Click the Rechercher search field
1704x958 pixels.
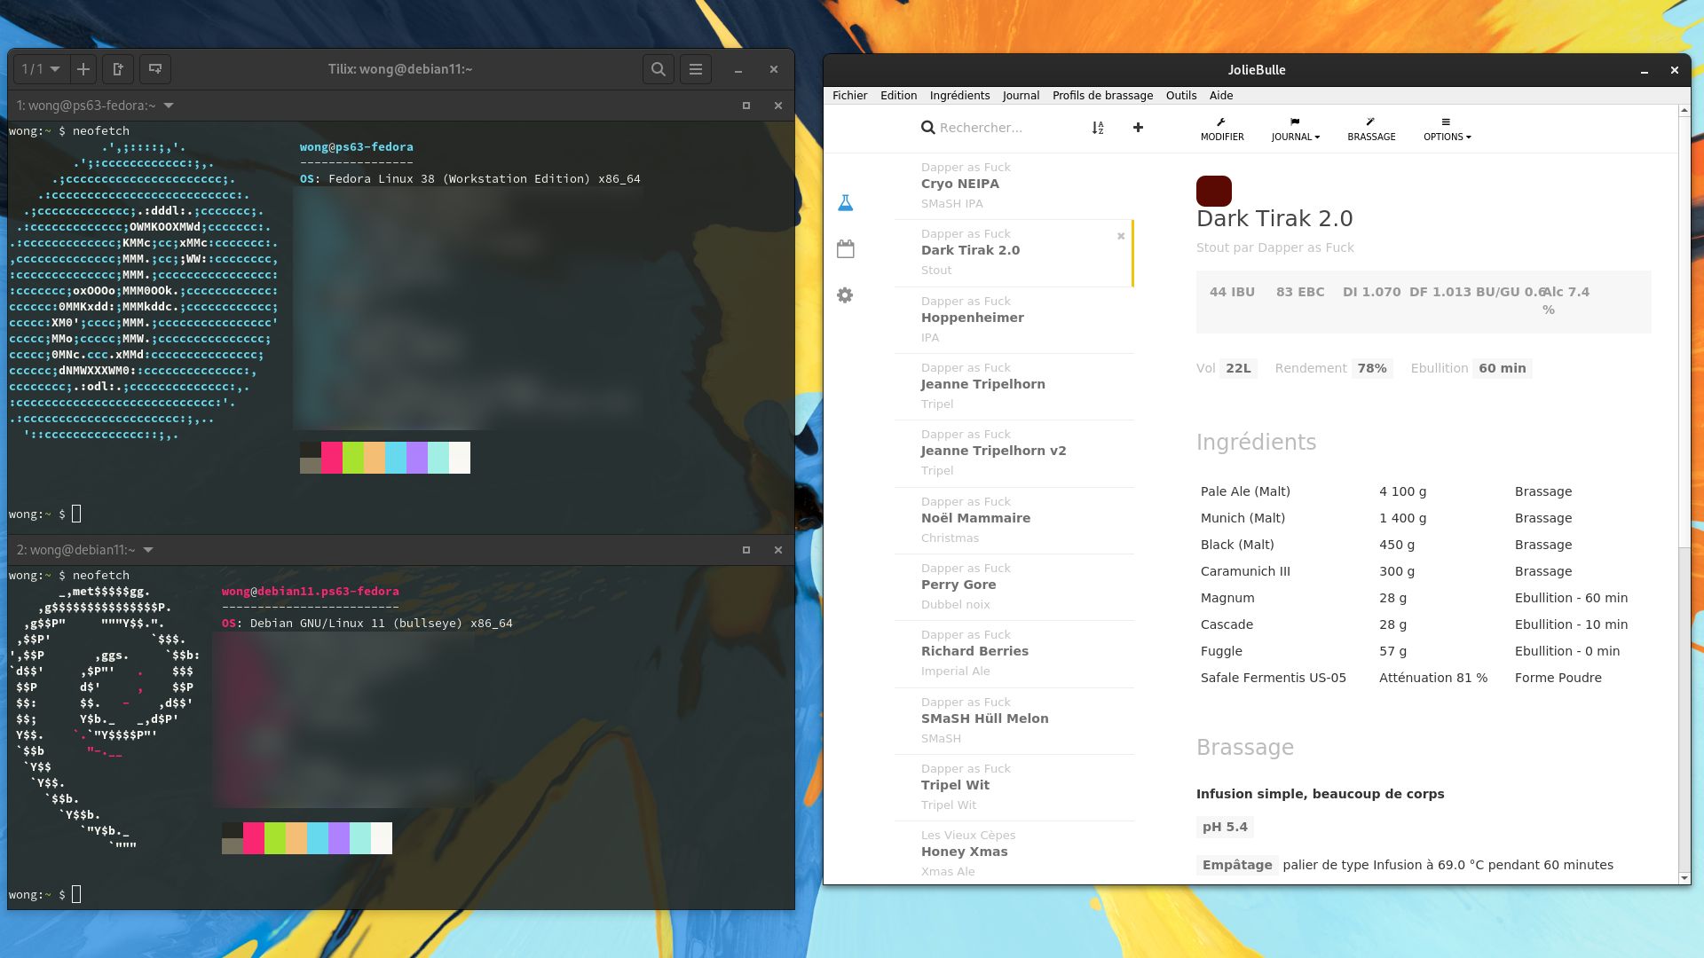1003,128
